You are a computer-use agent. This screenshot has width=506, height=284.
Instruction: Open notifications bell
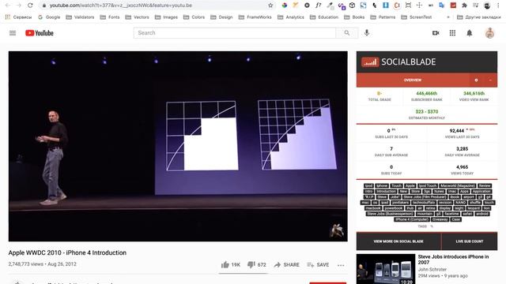[469, 33]
